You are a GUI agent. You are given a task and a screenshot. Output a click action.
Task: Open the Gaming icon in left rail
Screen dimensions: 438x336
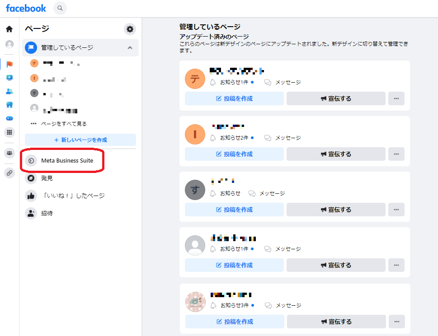(9, 118)
